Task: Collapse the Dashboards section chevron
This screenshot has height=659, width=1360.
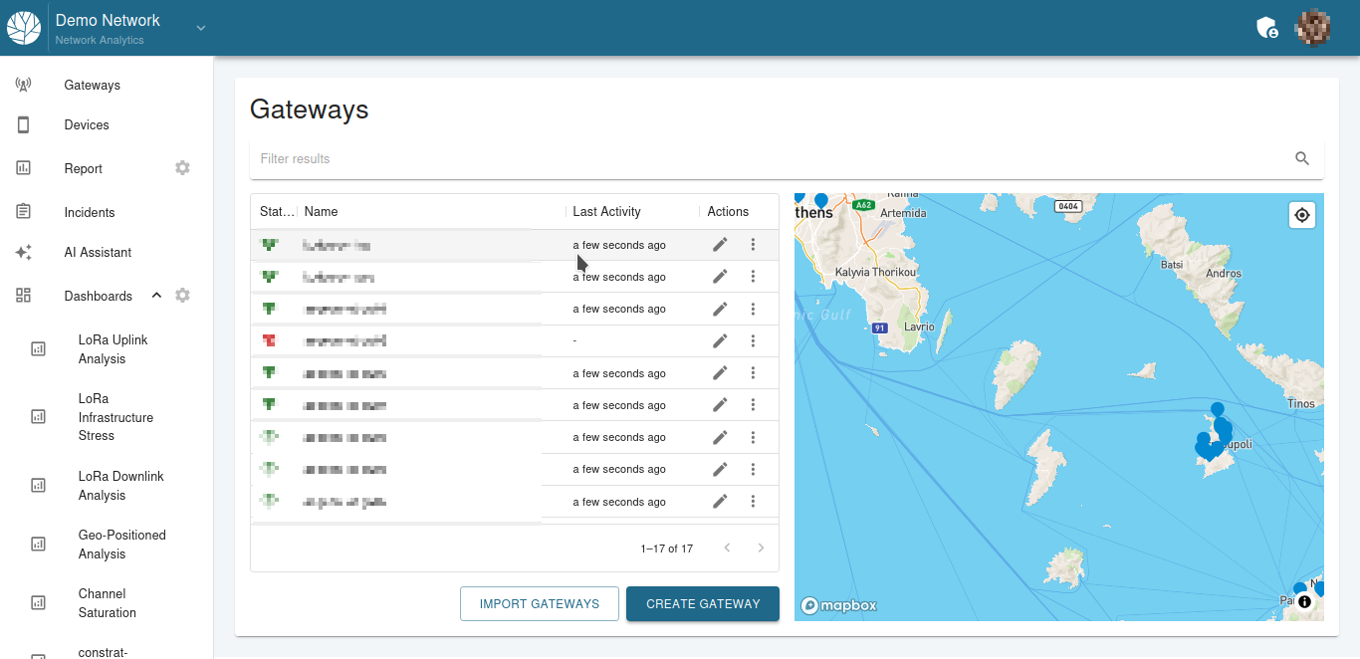Action: point(156,296)
